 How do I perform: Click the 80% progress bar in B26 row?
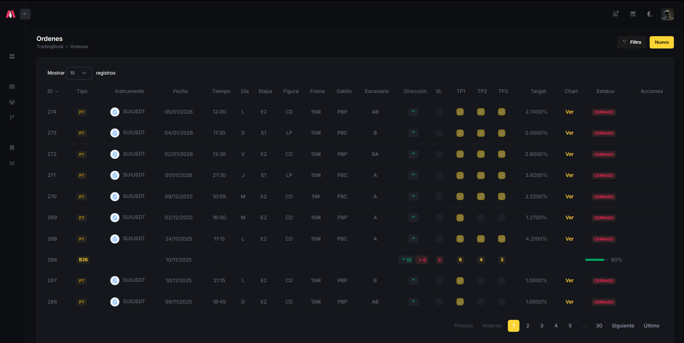[x=595, y=260]
